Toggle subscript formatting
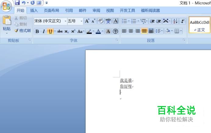 pos(66,31)
